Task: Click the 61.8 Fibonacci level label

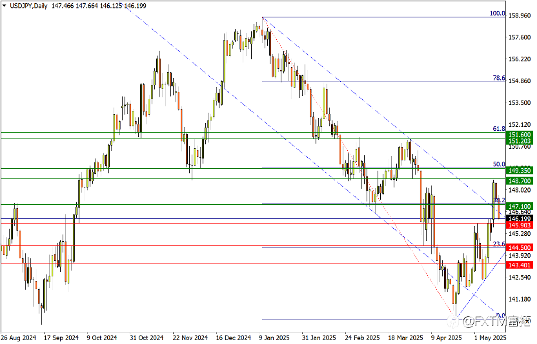Action: pos(499,129)
